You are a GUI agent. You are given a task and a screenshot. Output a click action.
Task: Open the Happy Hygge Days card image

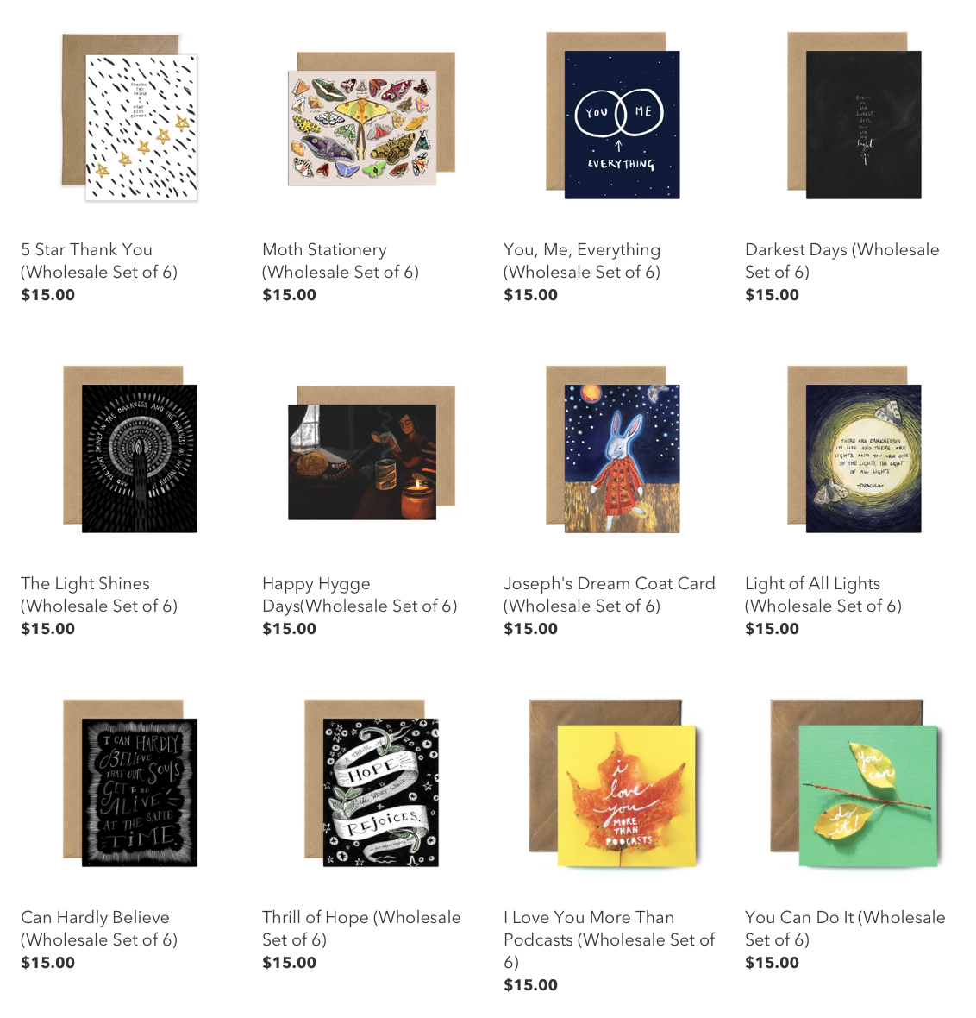[372, 453]
